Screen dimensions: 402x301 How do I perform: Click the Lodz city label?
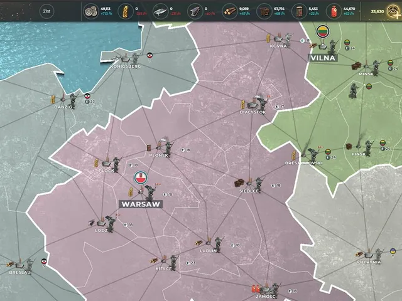[x=101, y=230]
